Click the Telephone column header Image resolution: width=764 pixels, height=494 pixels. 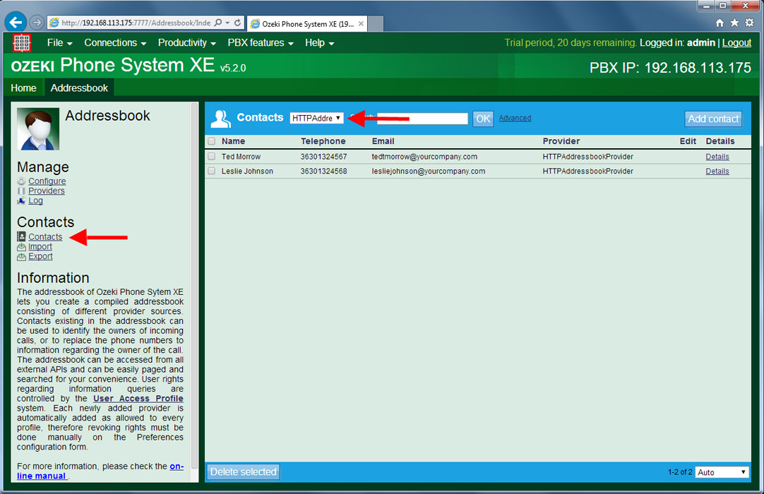pos(323,141)
